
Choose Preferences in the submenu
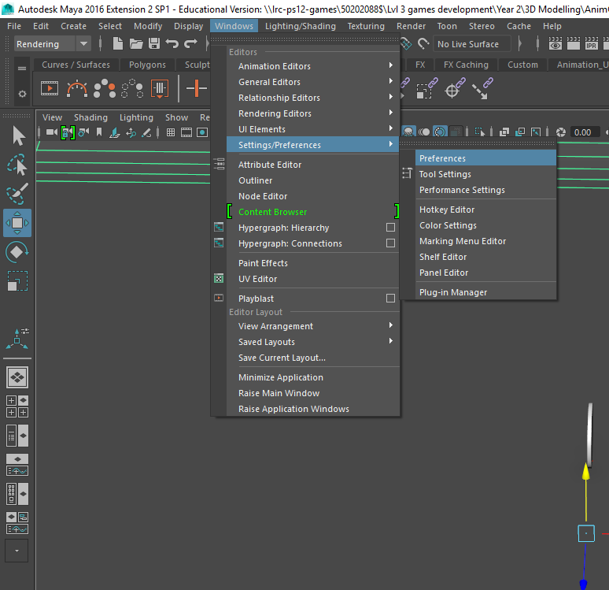[x=485, y=158]
